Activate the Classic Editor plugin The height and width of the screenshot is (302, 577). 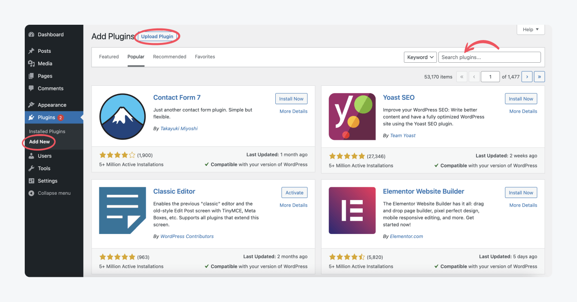[294, 192]
